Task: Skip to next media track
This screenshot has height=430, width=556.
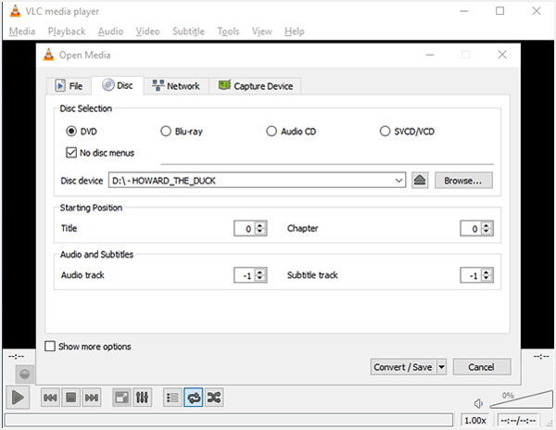Action: tap(92, 398)
